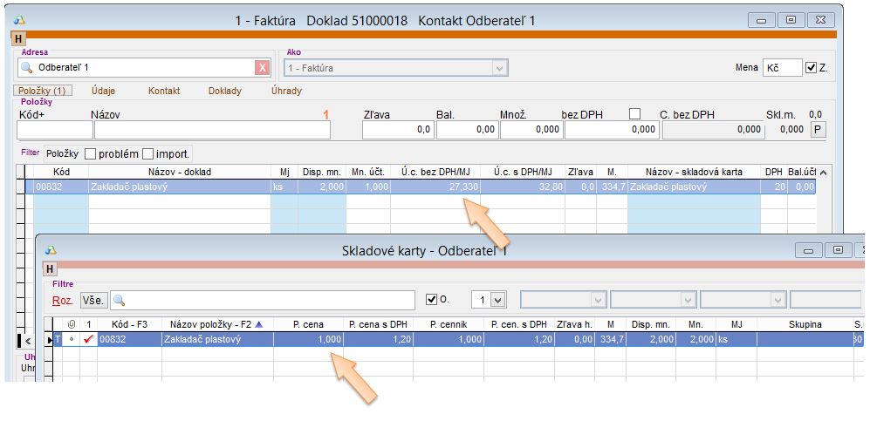This screenshot has width=870, height=421.
Task: Clear the Adresa field with red X
Action: 262,68
